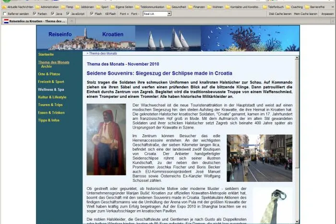The image size is (336, 224).
Task: Decrease font size with Font -
Action: tap(135, 14)
